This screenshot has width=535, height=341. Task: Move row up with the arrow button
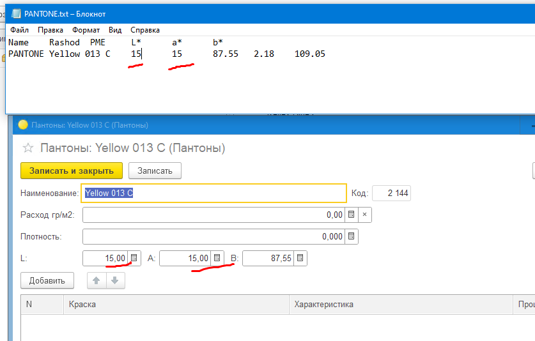coord(97,280)
